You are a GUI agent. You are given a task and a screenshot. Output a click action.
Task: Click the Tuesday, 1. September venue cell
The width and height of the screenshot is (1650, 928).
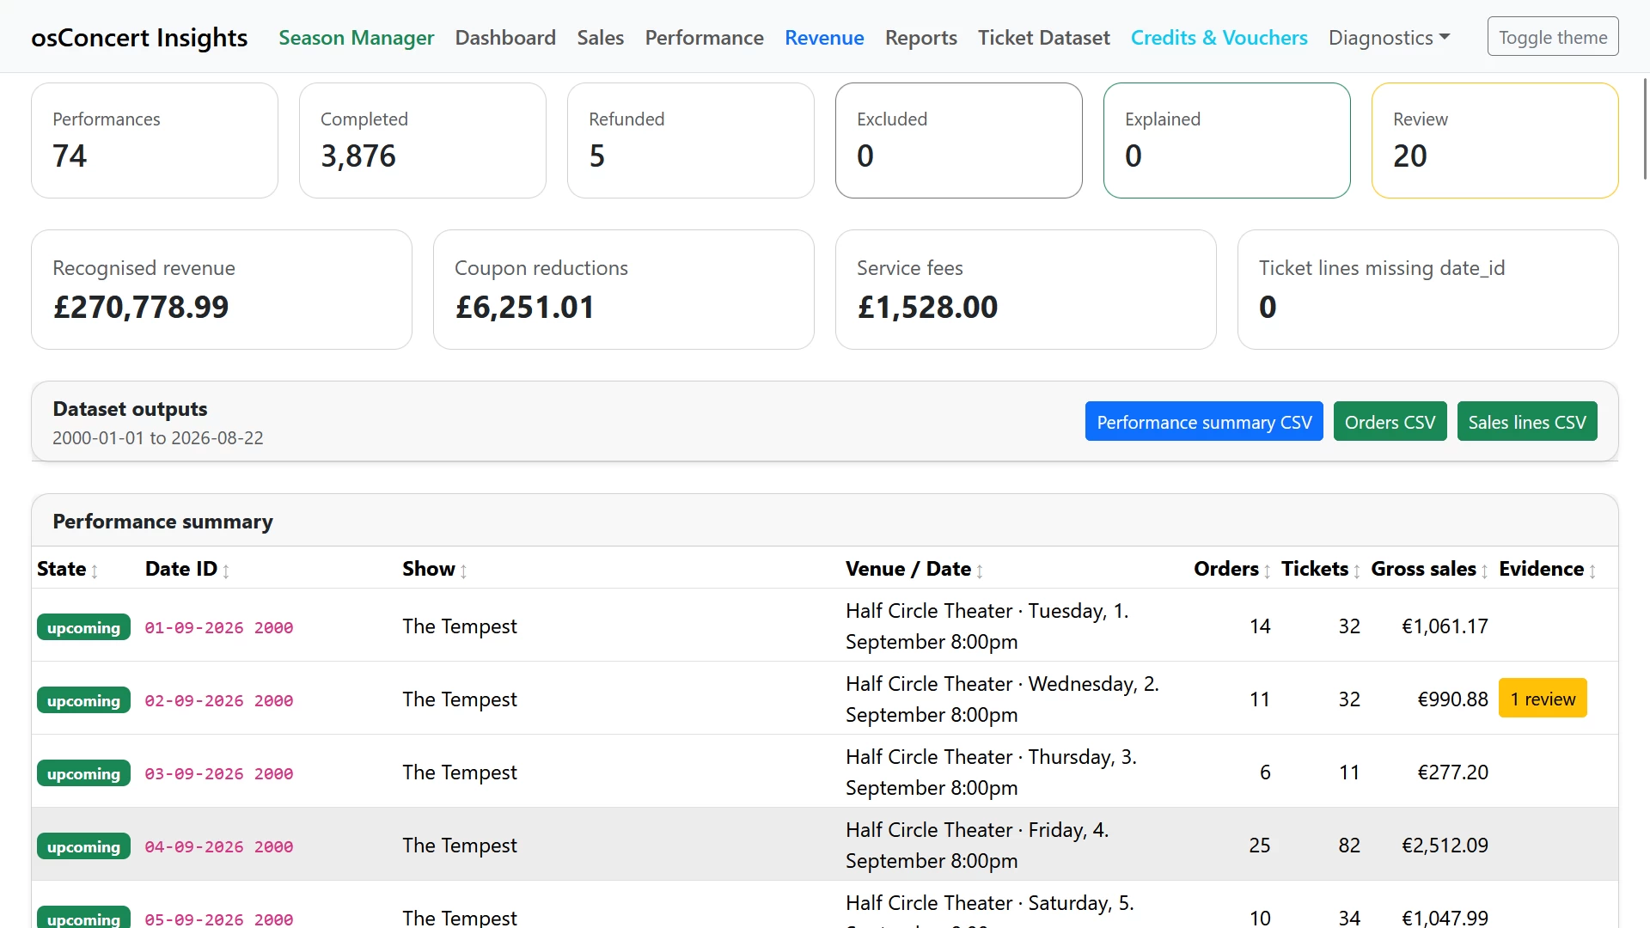pyautogui.click(x=987, y=626)
